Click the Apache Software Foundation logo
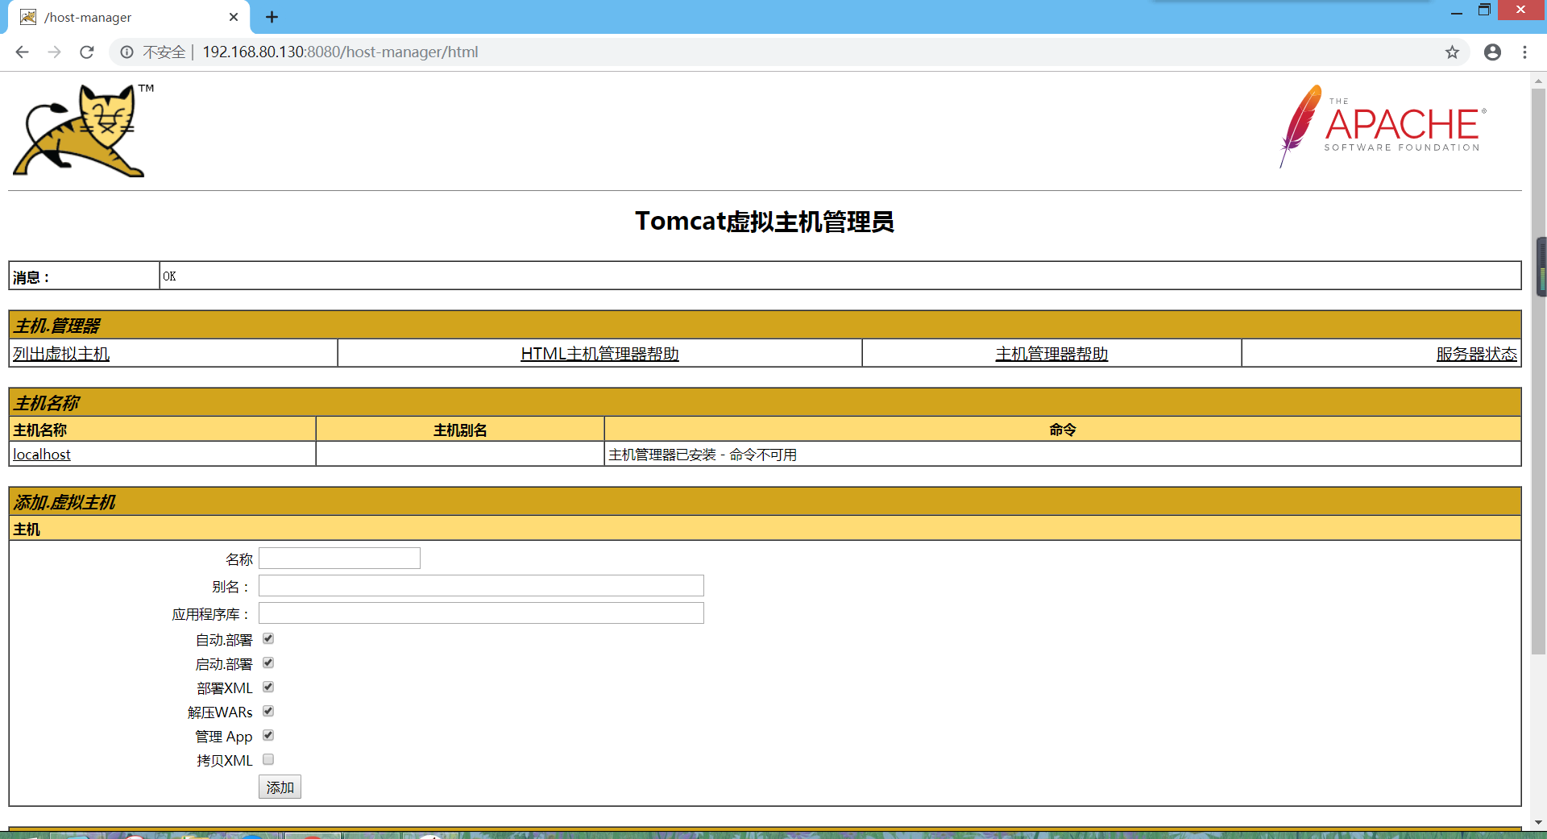 1383,126
